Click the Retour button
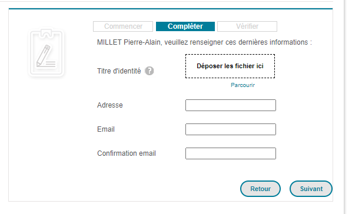The height and width of the screenshot is (214, 362). click(x=260, y=189)
